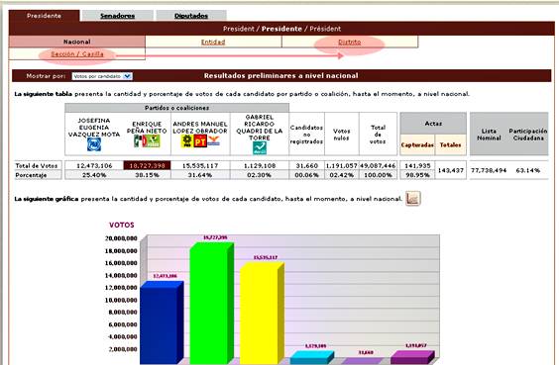Click the 12,473,106 votes cell
The height and width of the screenshot is (365, 559).
coord(94,165)
